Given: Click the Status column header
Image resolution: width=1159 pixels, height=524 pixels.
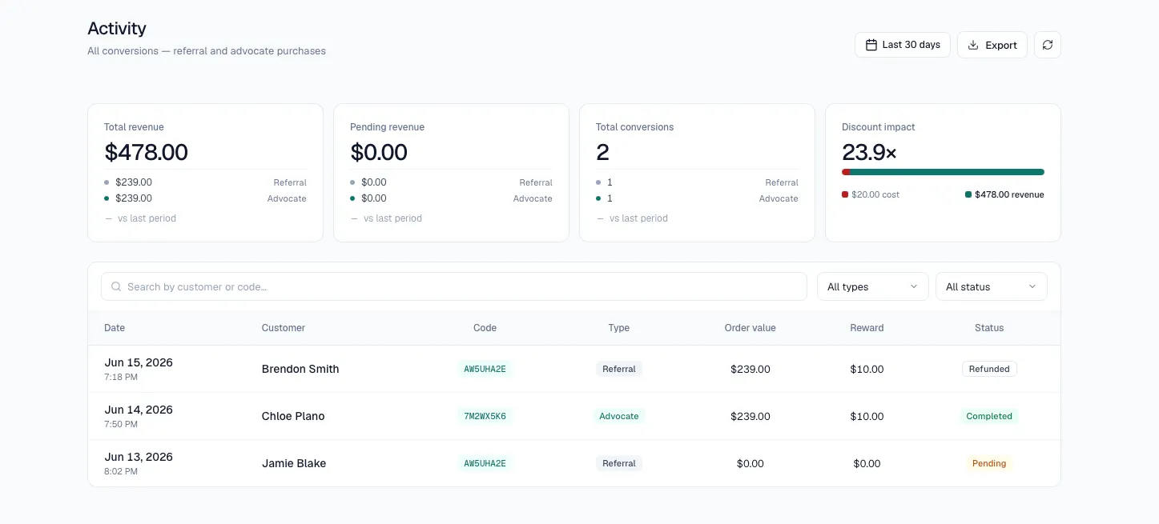Looking at the screenshot, I should point(989,328).
